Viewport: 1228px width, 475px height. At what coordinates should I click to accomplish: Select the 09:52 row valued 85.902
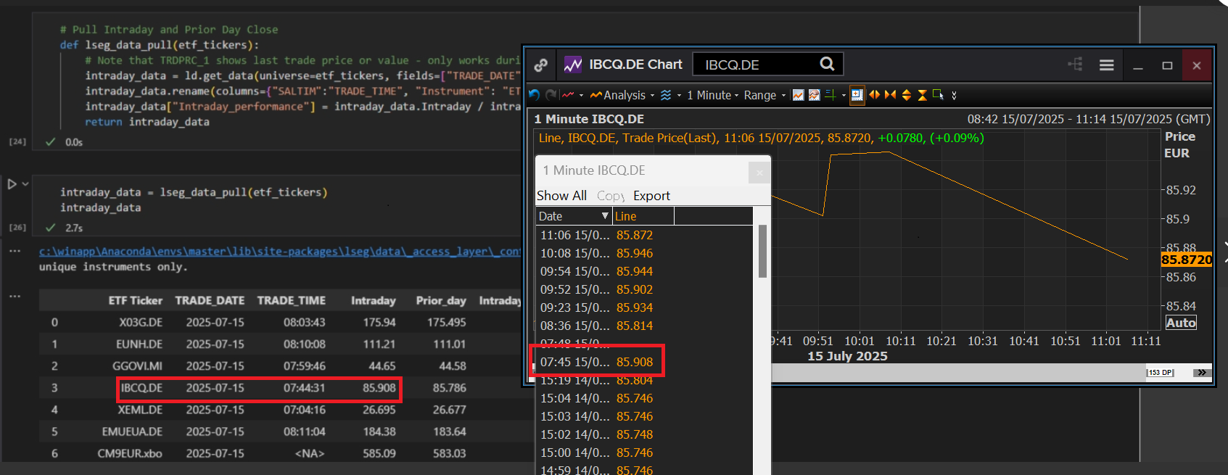pos(644,289)
